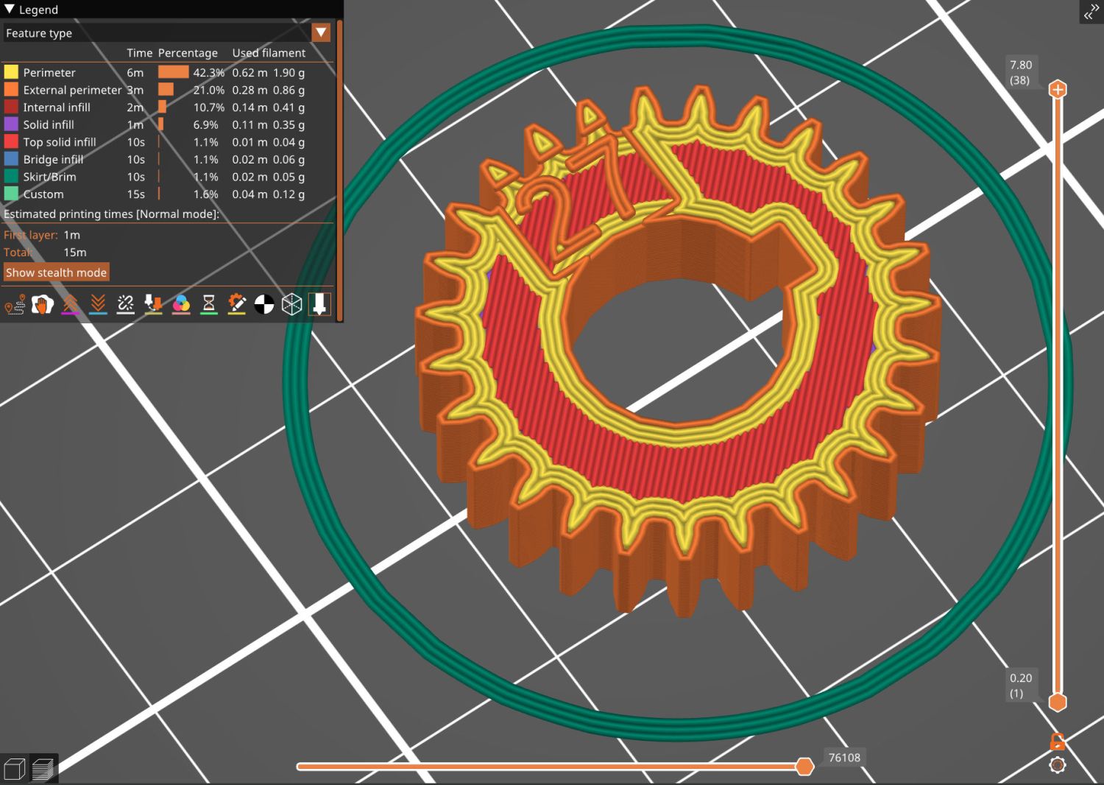This screenshot has width=1104, height=785.
Task: Show seams on the print preview
Action: tap(125, 303)
